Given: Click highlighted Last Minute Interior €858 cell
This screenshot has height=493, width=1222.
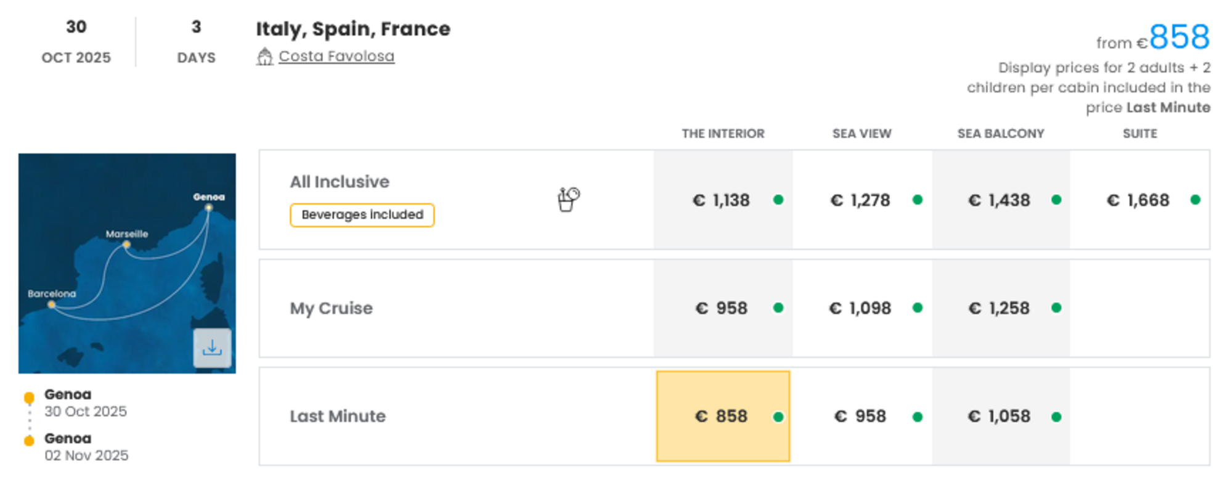Looking at the screenshot, I should pos(722,417).
